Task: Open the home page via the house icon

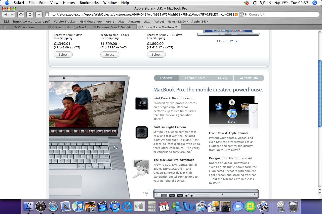Action: click(21, 14)
